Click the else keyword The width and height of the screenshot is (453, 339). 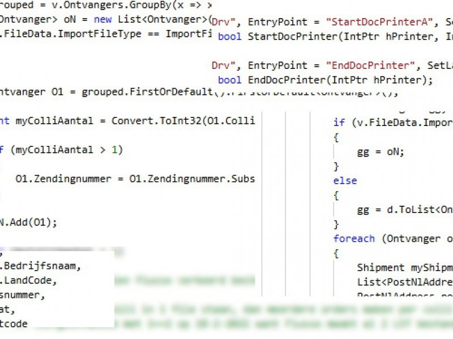345,181
